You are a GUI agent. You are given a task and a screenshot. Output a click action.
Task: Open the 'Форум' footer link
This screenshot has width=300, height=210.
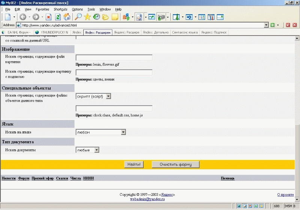click(24, 178)
